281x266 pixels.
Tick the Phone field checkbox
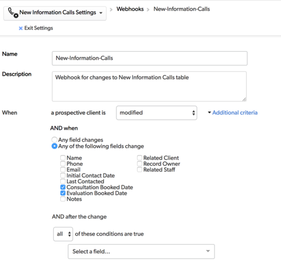click(63, 163)
